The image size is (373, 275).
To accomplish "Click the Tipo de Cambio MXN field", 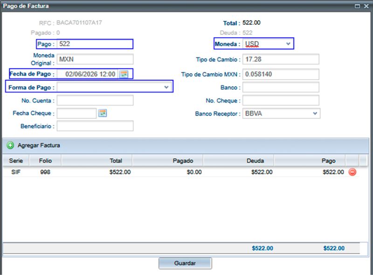I will 281,74.
